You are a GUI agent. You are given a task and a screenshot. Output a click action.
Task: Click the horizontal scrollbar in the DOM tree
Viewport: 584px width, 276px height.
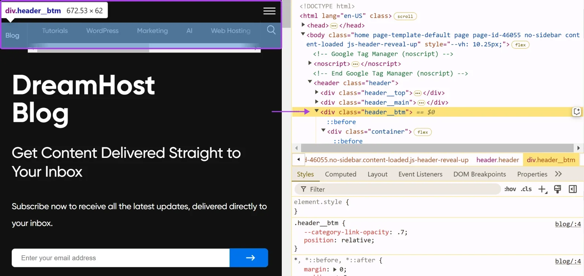tap(437, 148)
